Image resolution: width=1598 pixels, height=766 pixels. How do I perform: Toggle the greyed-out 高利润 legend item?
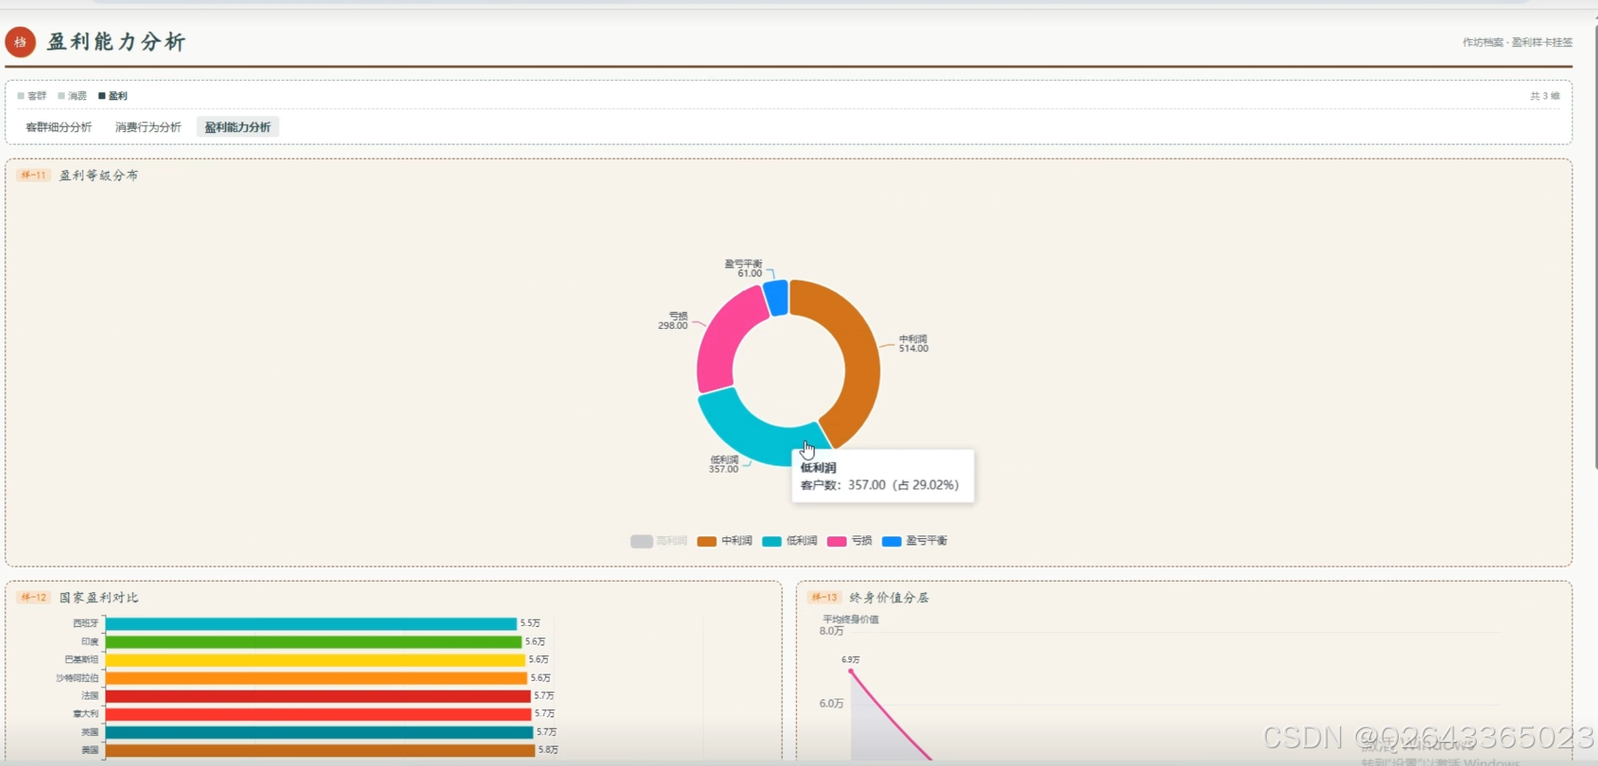[659, 541]
